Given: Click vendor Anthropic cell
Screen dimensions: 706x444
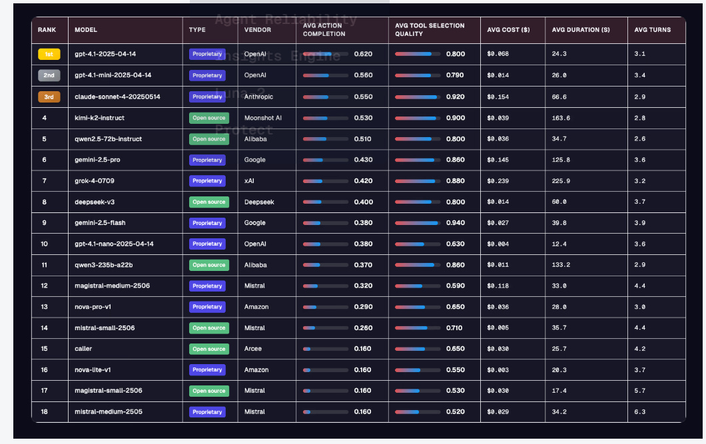Looking at the screenshot, I should point(258,97).
